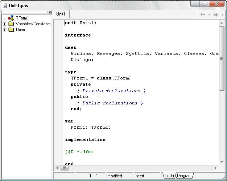Open the back history dropdown arrow

[209, 15]
